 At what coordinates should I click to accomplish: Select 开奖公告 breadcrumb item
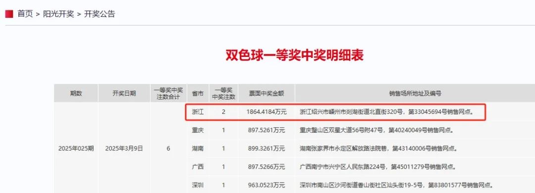100,14
